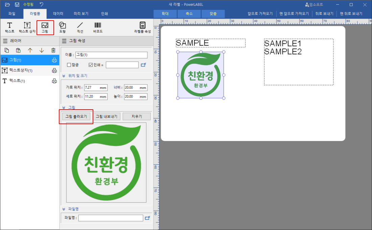Switch to the 데이터 tab
This screenshot has width=372, height=230.
tap(58, 14)
